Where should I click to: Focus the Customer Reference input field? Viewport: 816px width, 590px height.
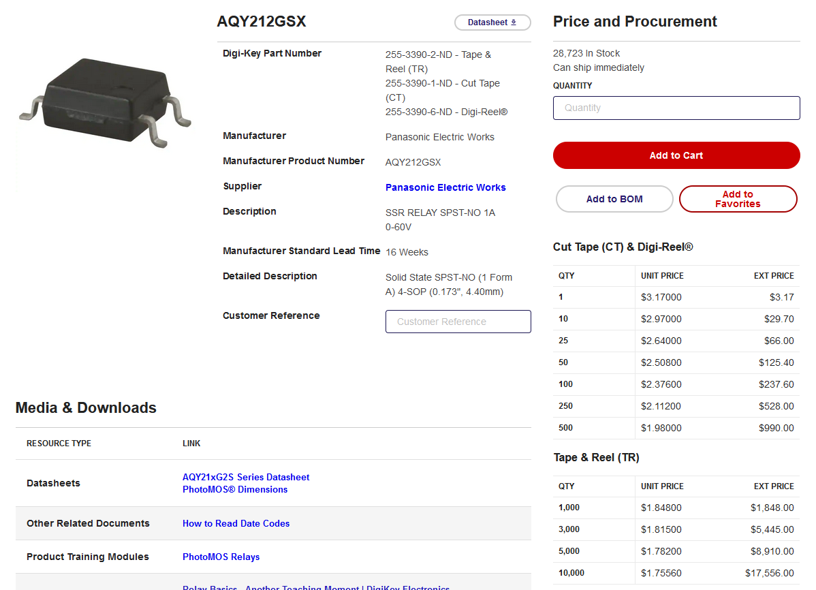coord(458,322)
